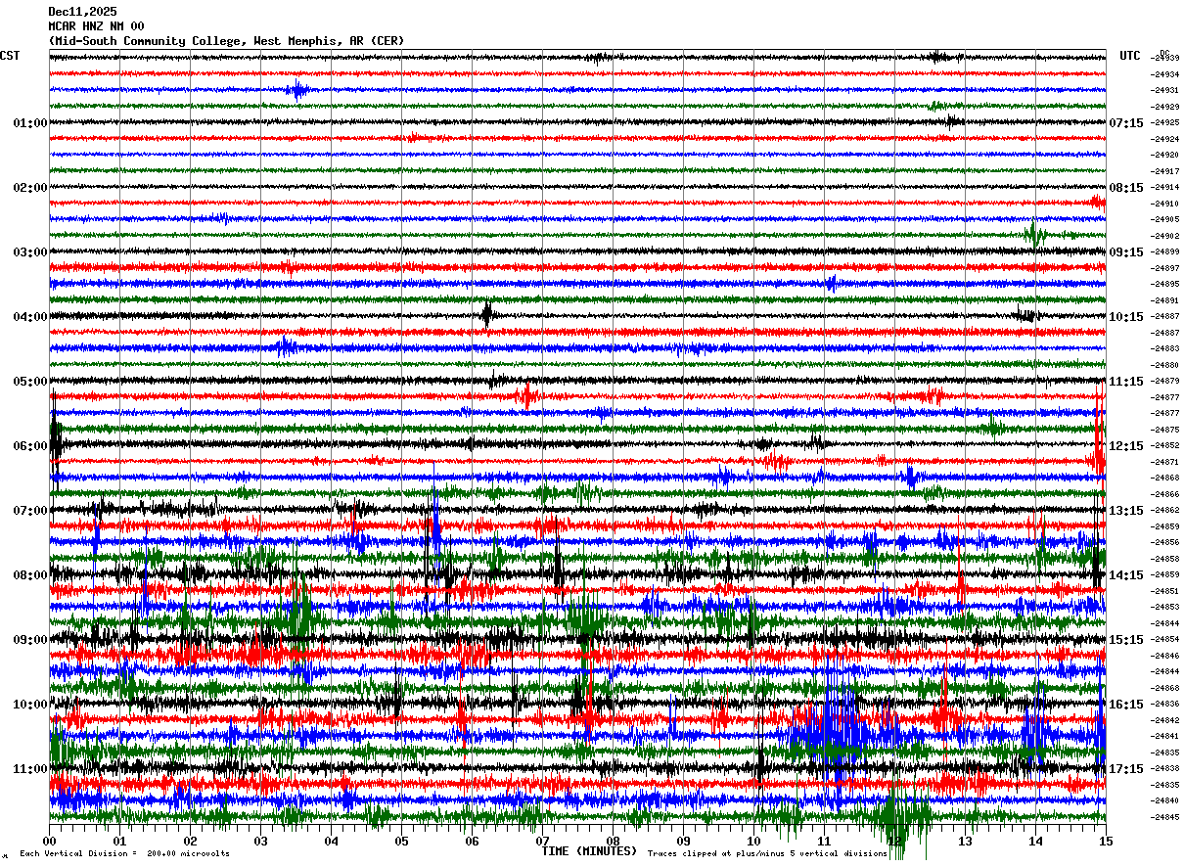
Task: Select minute tick label "03" on time axis
Action: pos(260,841)
